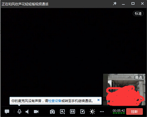147x117 pixels.
Task: Pin the video call window on top
Action: 115,4
